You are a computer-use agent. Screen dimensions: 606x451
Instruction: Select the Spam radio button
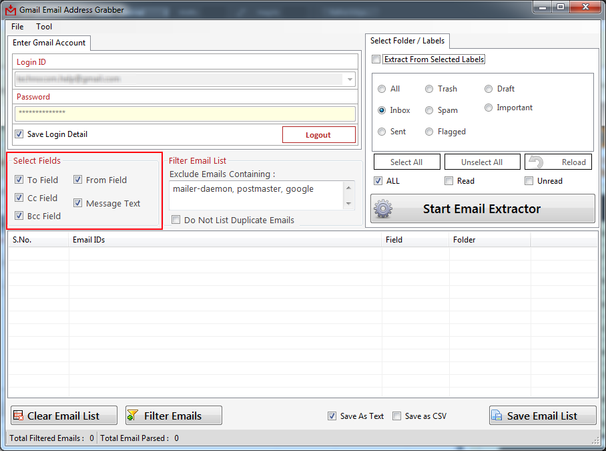(x=429, y=110)
